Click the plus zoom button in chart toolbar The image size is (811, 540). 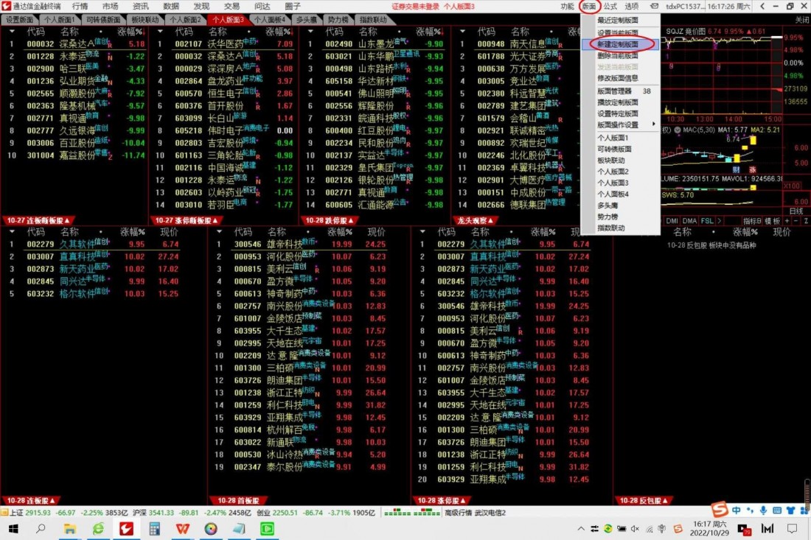[x=787, y=221]
